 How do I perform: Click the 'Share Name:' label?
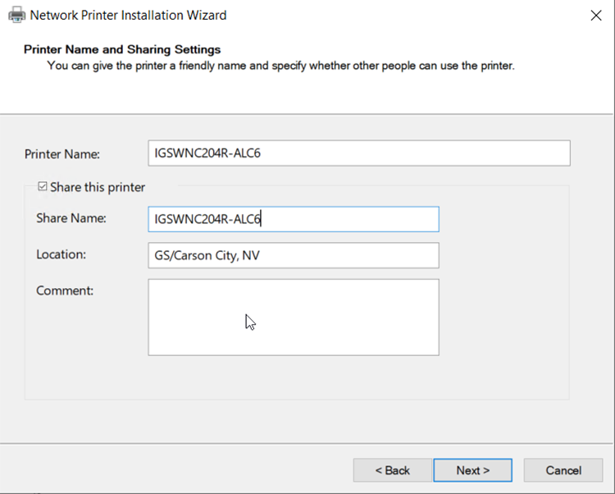[x=71, y=218]
